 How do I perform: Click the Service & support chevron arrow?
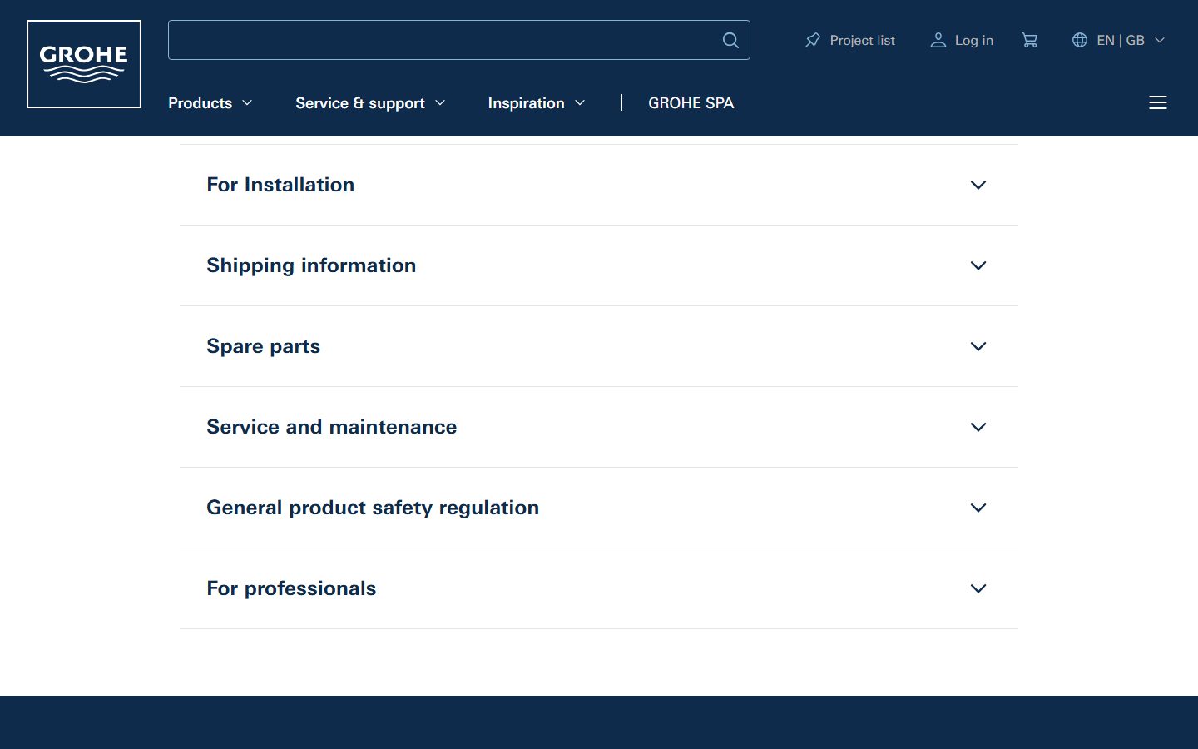point(440,103)
